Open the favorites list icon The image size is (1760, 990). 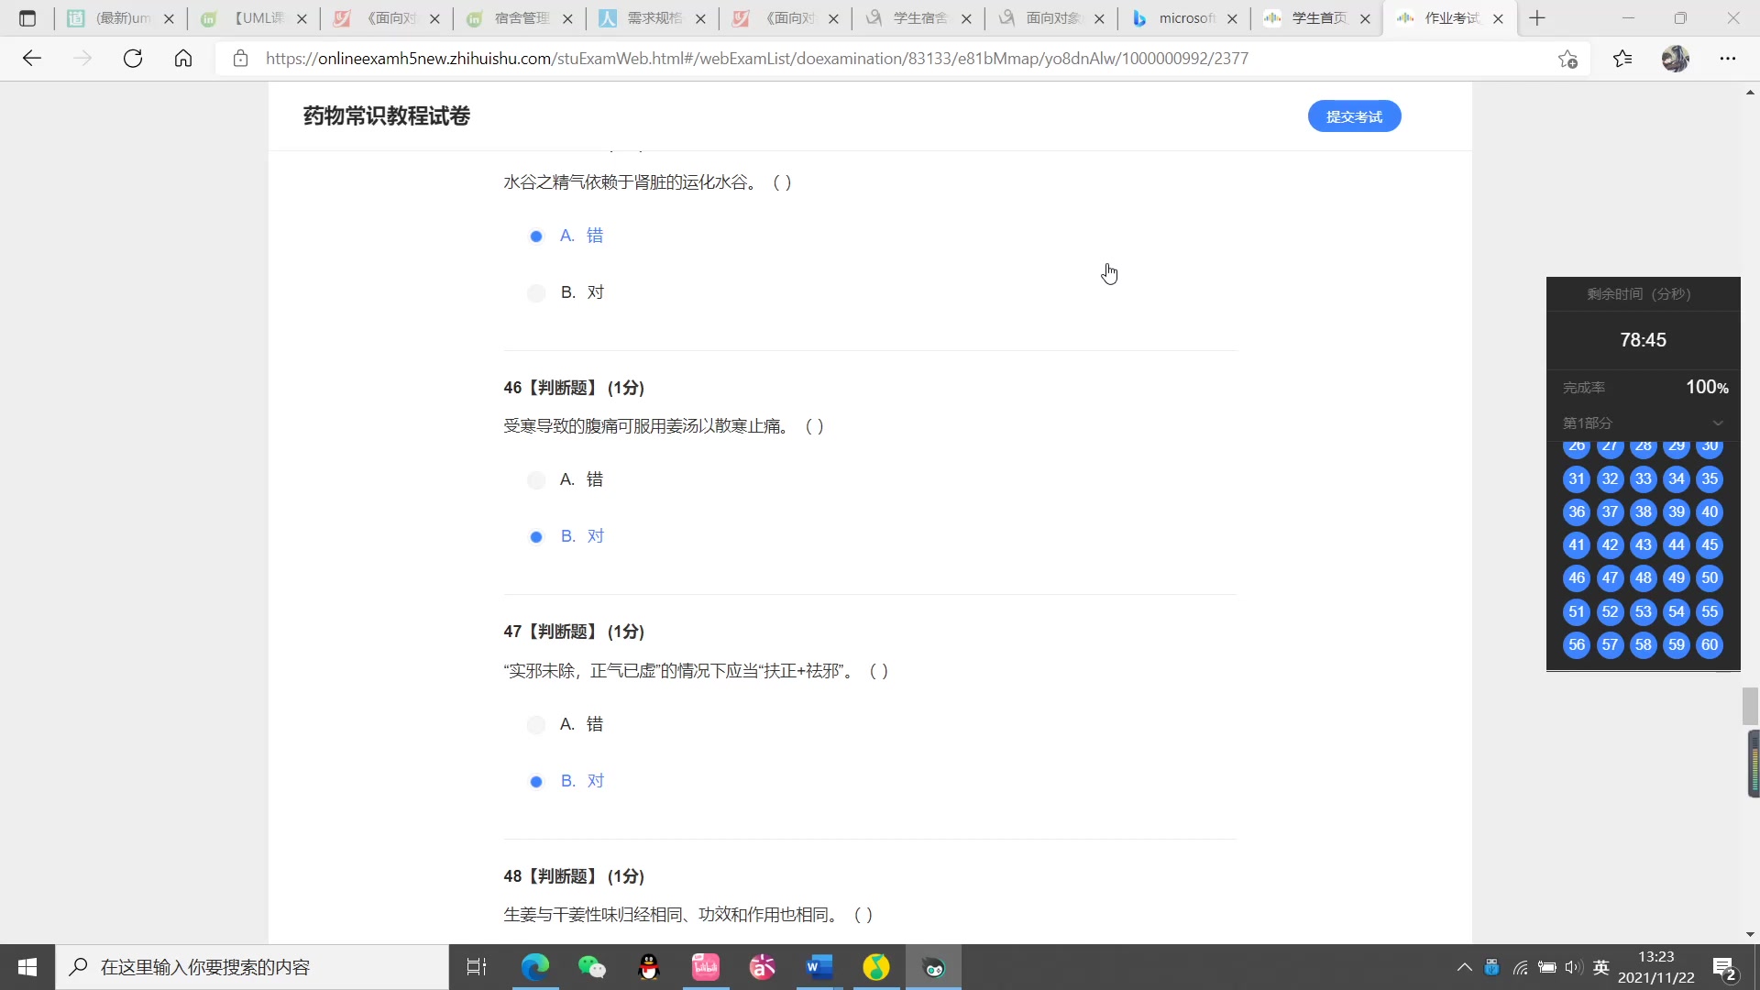(x=1622, y=59)
